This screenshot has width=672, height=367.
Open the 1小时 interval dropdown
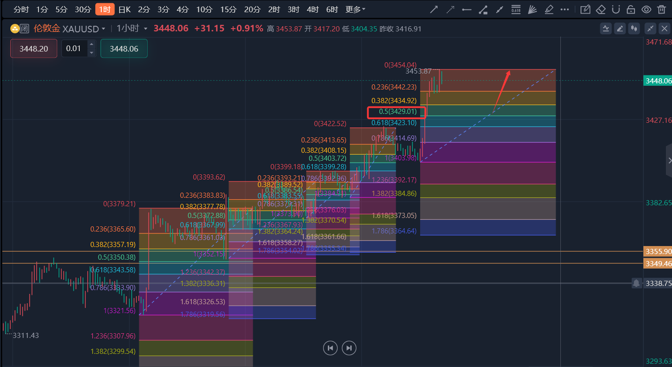click(132, 29)
